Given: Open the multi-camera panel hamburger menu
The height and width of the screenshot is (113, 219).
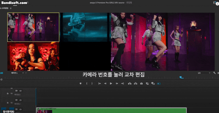Looking at the screenshot, I should [x=11, y=8].
